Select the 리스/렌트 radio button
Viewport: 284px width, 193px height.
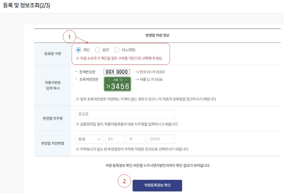pos(117,50)
